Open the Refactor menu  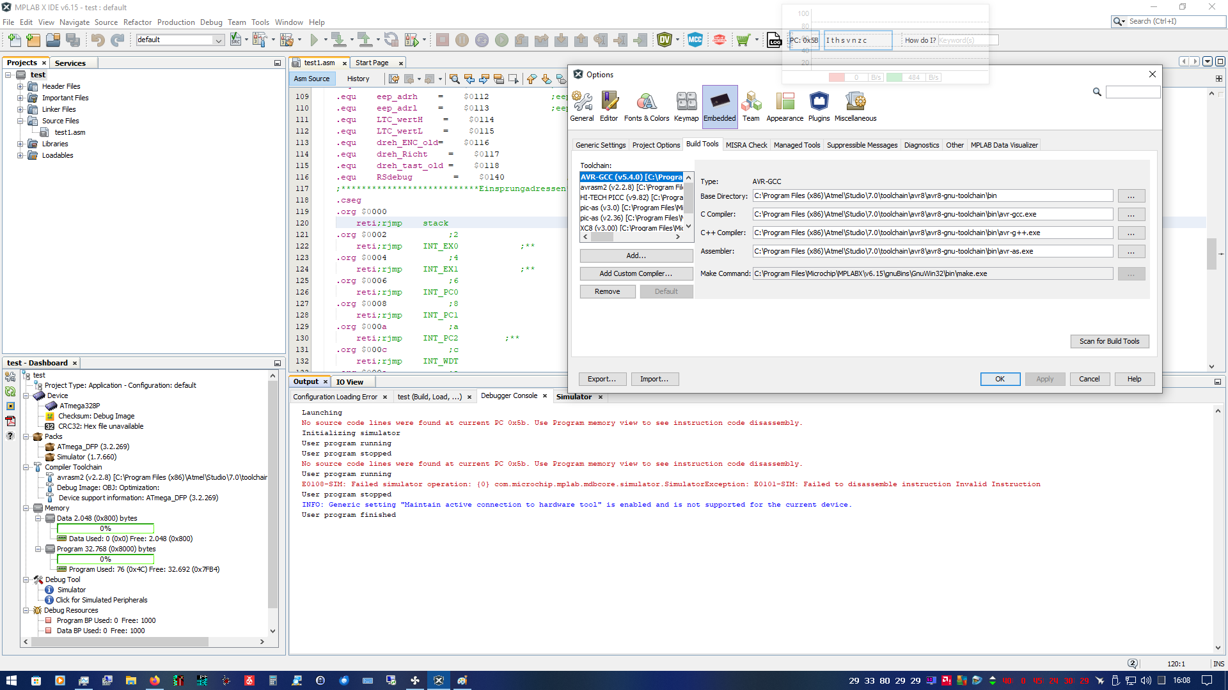[138, 22]
